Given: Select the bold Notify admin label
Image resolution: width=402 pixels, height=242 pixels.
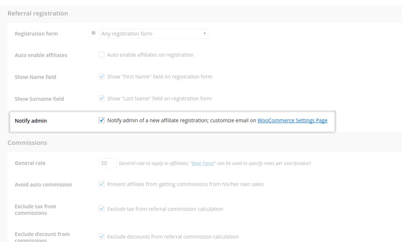Looking at the screenshot, I should pos(31,121).
